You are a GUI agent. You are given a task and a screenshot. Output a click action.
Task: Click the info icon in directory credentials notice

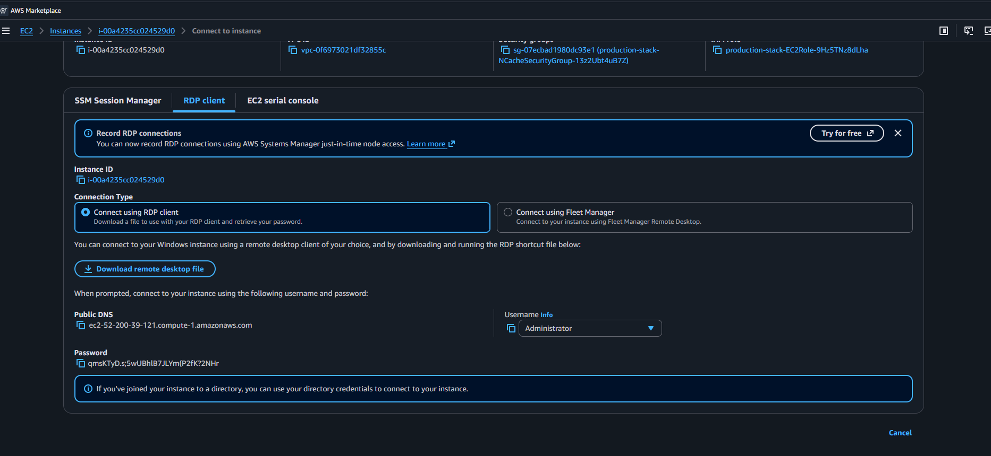pos(88,389)
